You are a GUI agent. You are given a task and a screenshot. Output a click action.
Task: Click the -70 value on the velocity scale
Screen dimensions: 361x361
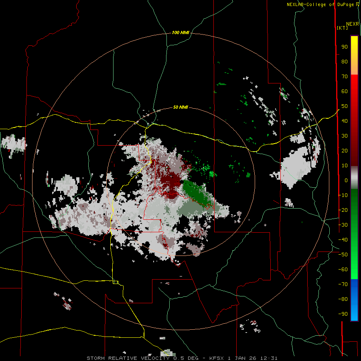point(343,284)
